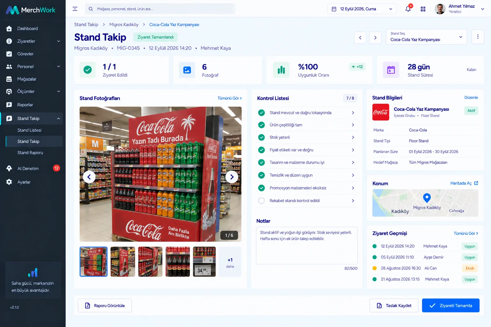Screen dimensions: 491x327
Task: Click the Coca-Cola brand logo
Action: [381, 112]
